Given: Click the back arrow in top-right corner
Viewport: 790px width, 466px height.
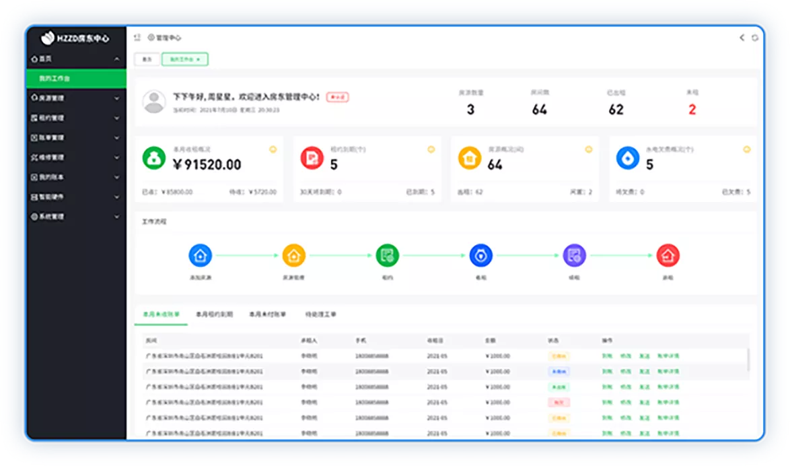Looking at the screenshot, I should click(x=742, y=37).
